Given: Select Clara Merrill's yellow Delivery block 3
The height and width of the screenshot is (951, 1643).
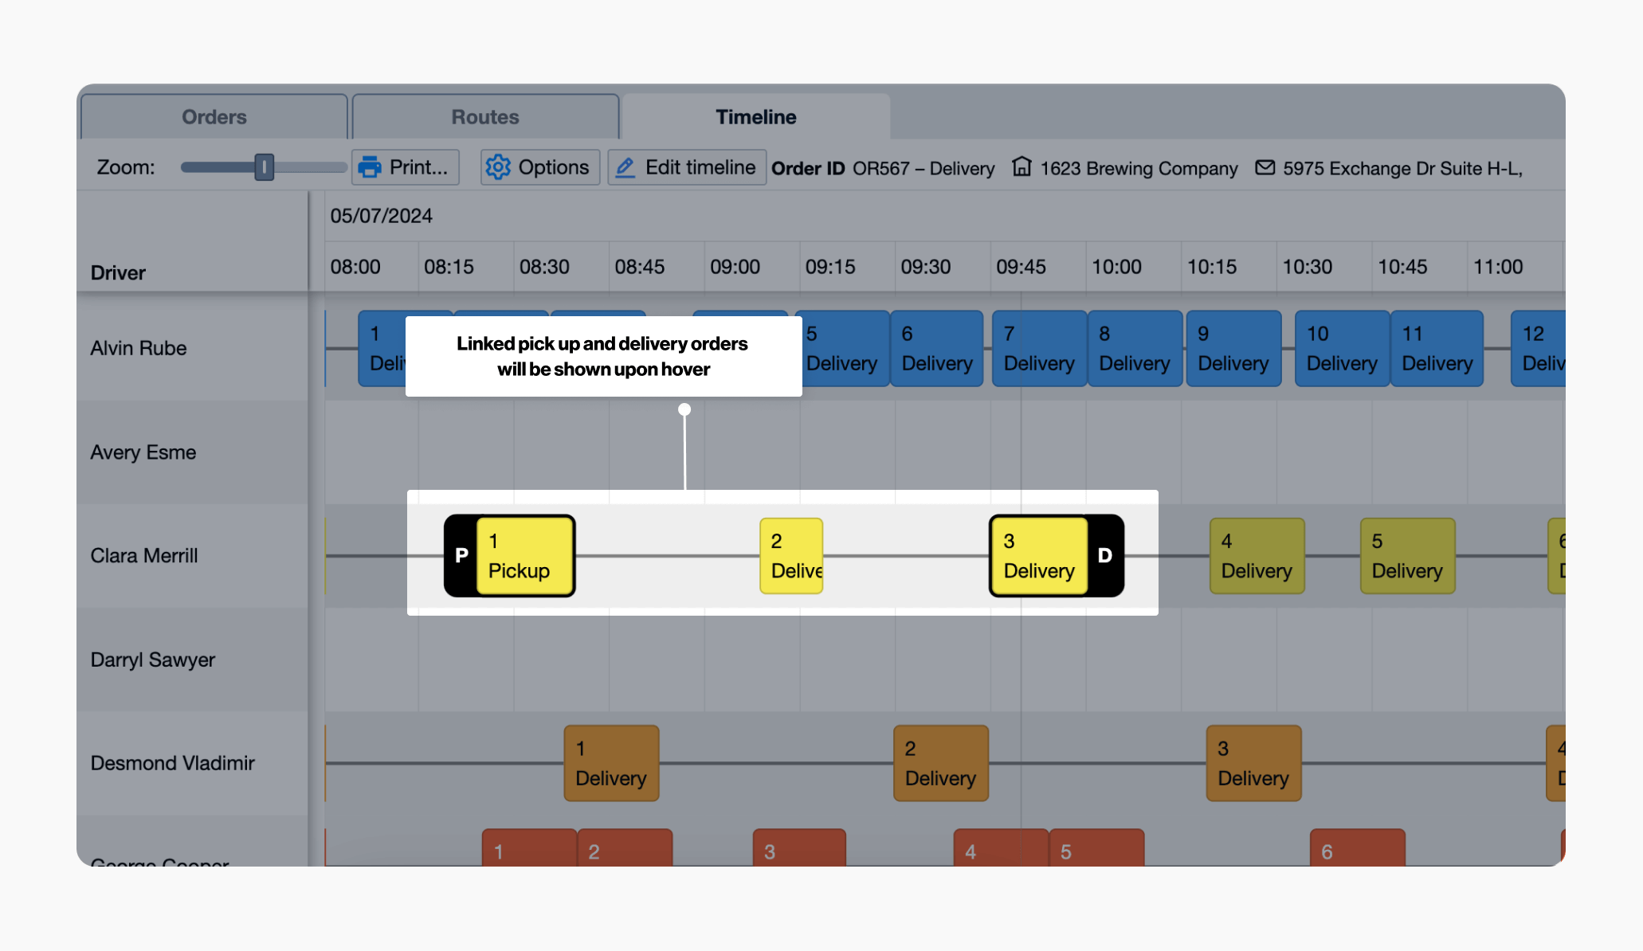Looking at the screenshot, I should tap(1038, 556).
